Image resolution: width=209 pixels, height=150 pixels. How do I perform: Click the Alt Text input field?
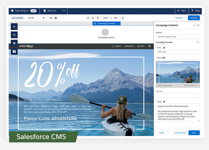[178, 95]
